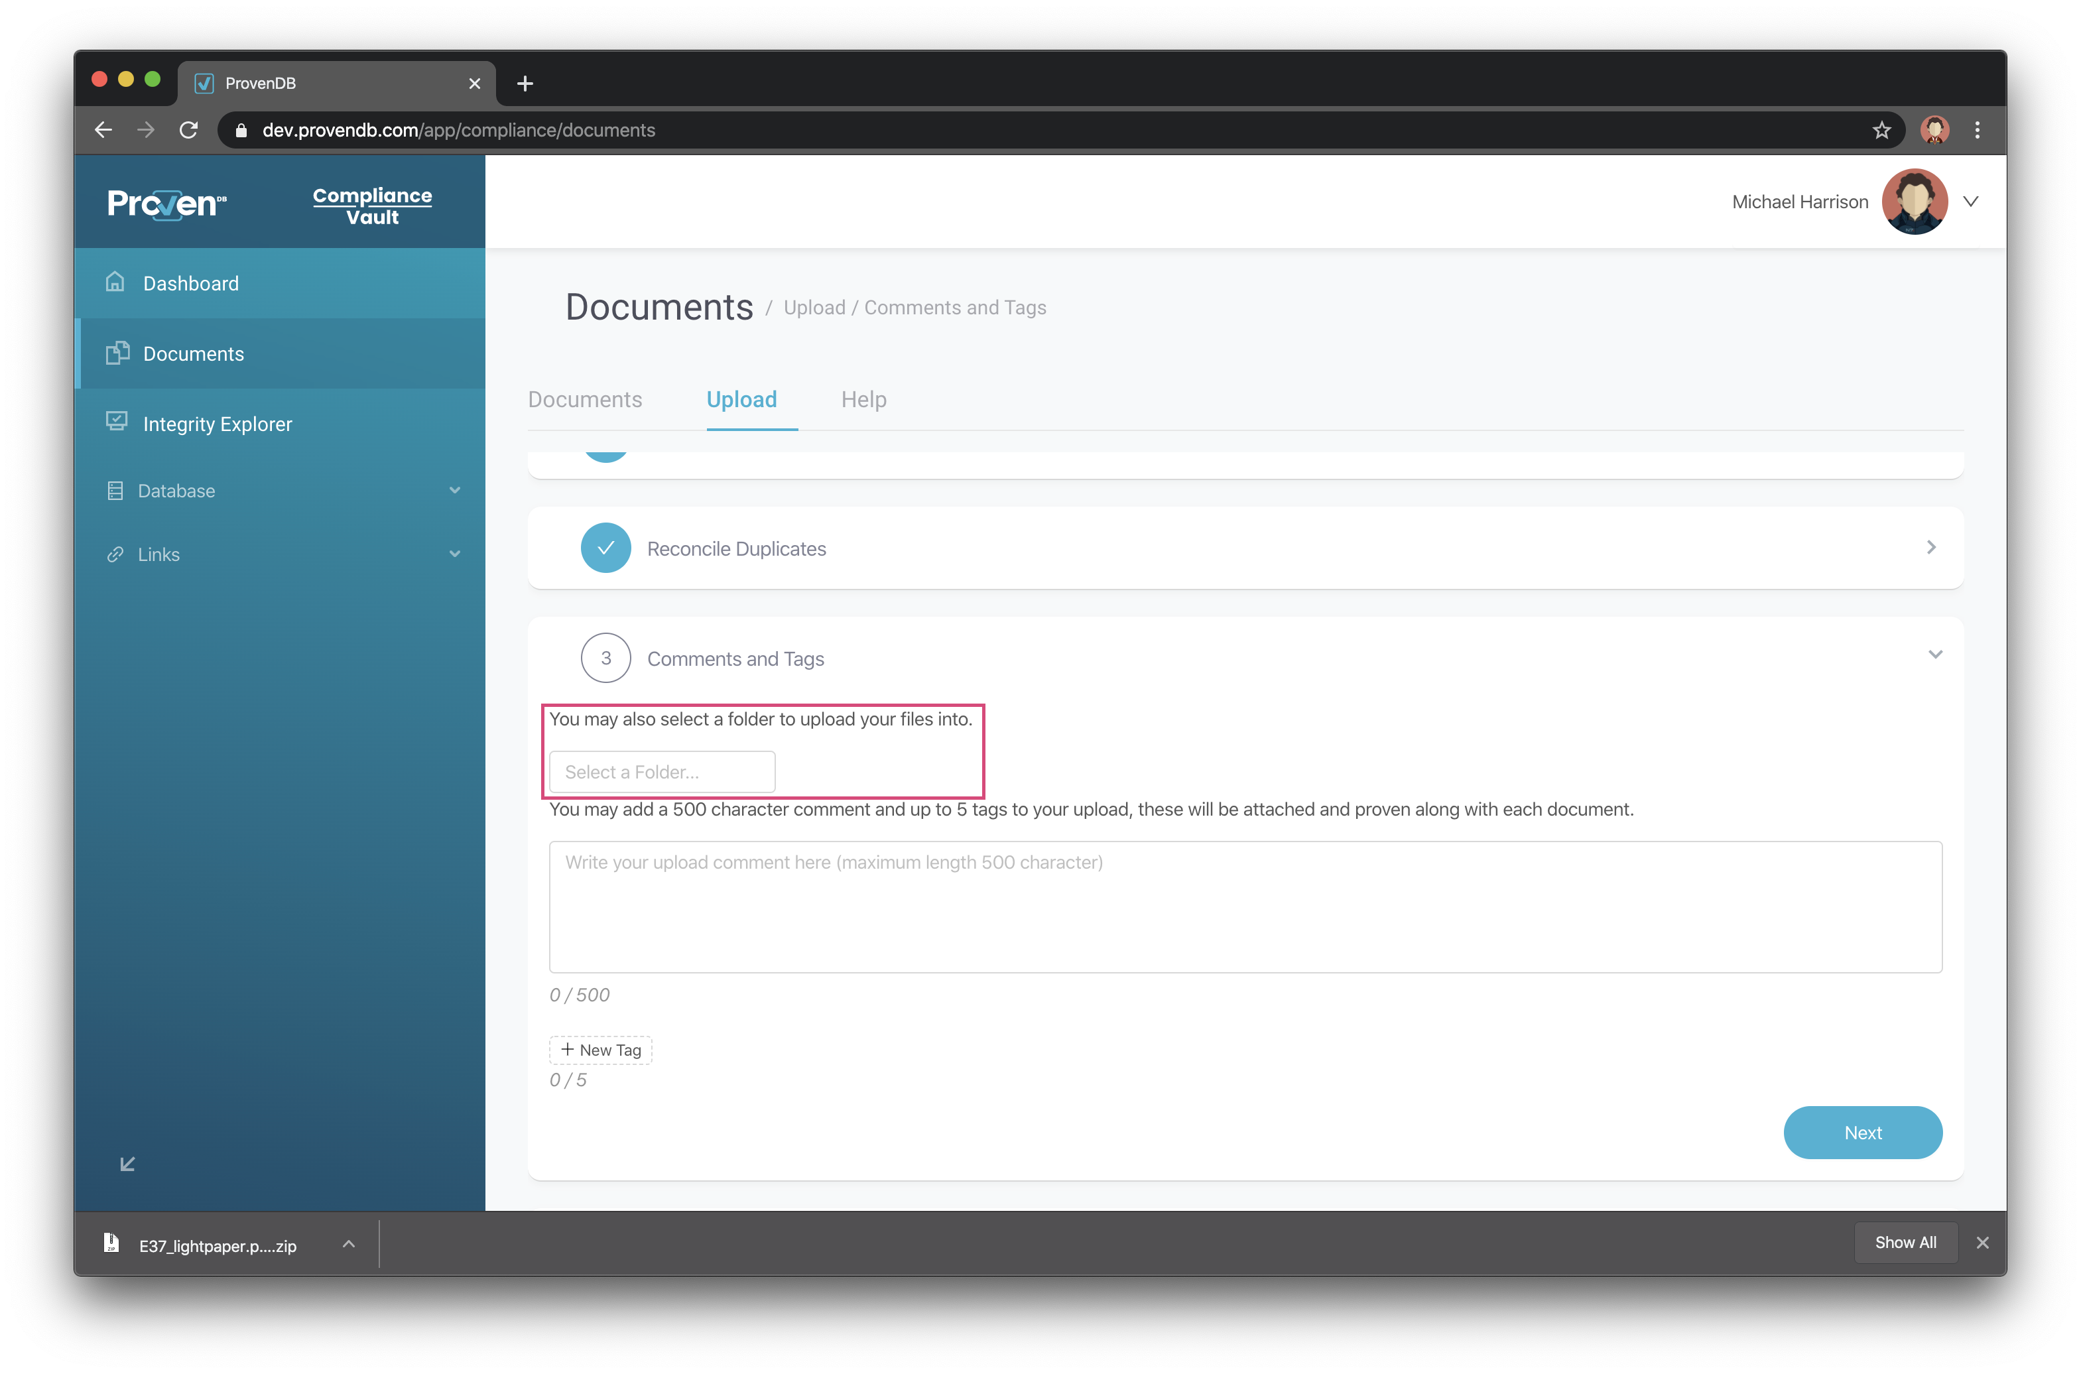Expand the Database sidebar menu

coord(455,490)
